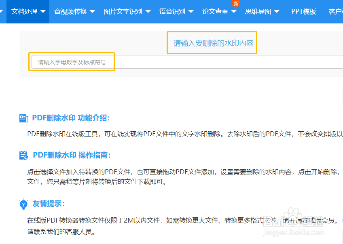The width and height of the screenshot is (343, 244).
Task: Open the 文档处理 dropdown arrow
Action: tap(42, 12)
